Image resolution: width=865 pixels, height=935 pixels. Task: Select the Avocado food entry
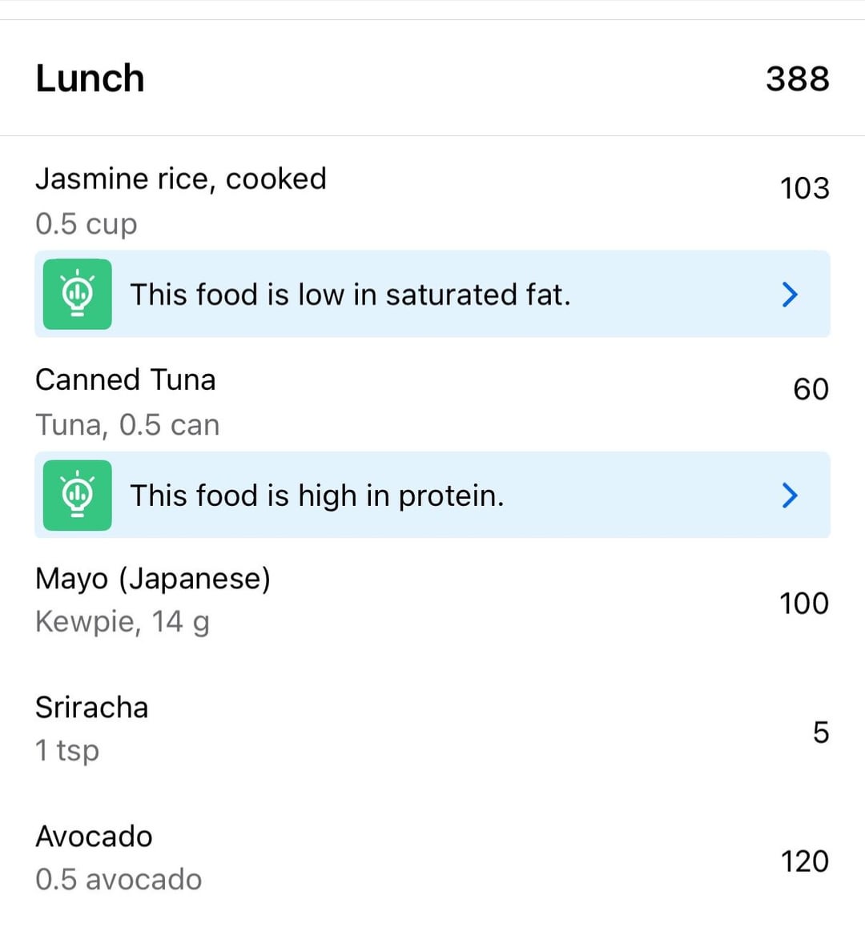[94, 837]
